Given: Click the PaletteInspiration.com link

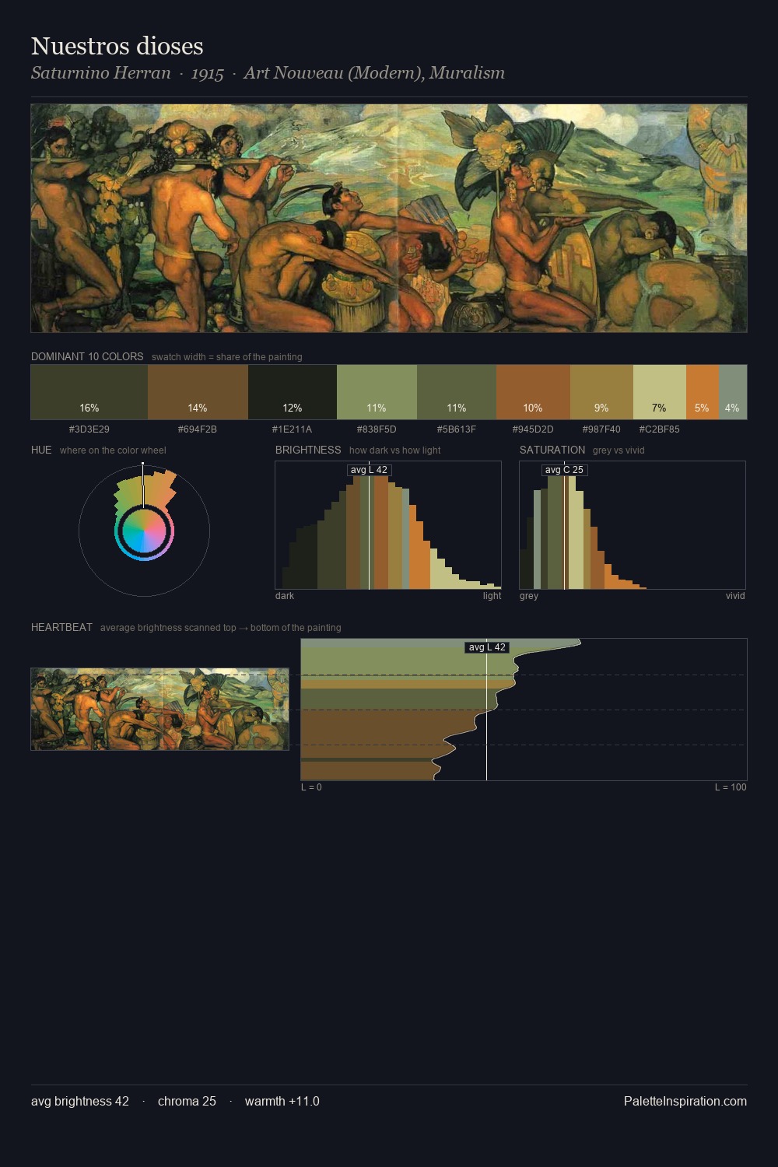Looking at the screenshot, I should (685, 1101).
